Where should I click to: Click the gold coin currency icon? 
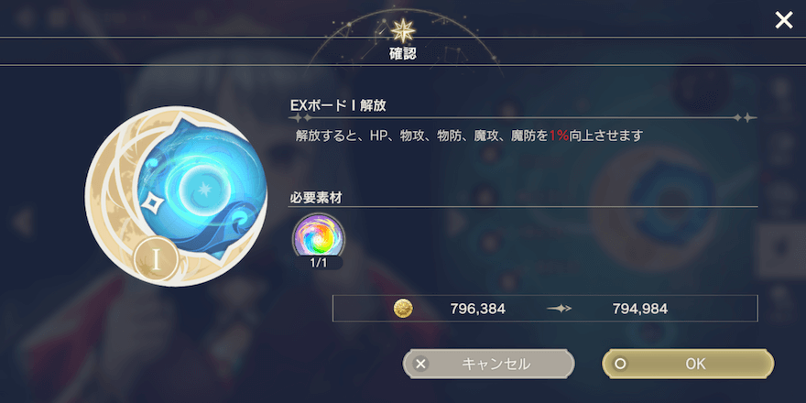pyautogui.click(x=403, y=309)
